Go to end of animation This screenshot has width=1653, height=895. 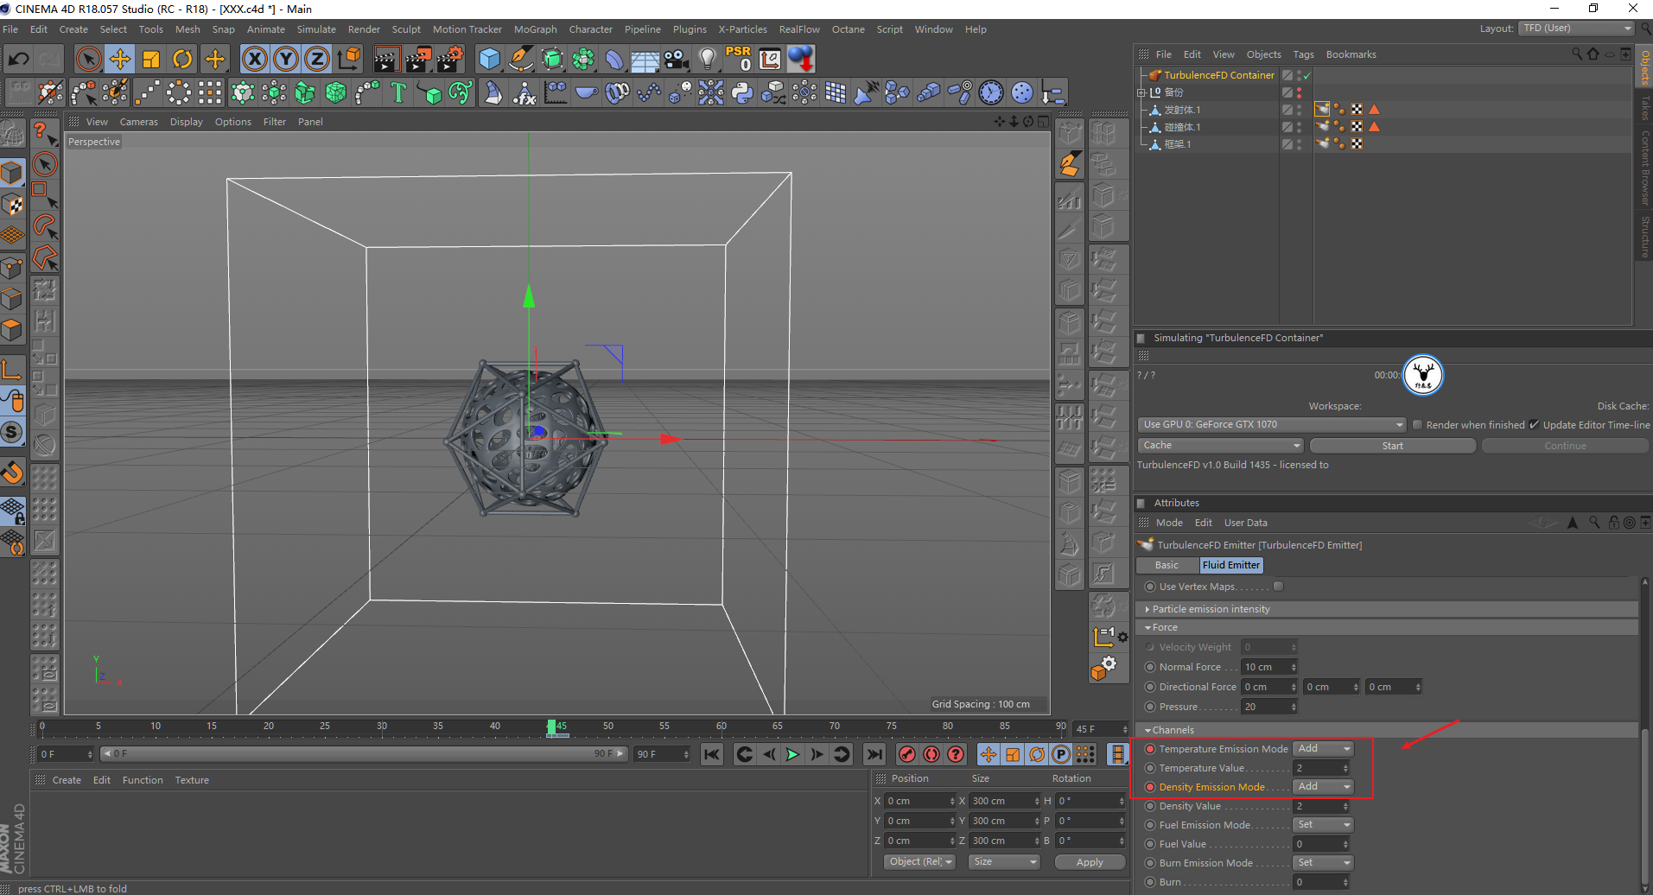point(874,754)
